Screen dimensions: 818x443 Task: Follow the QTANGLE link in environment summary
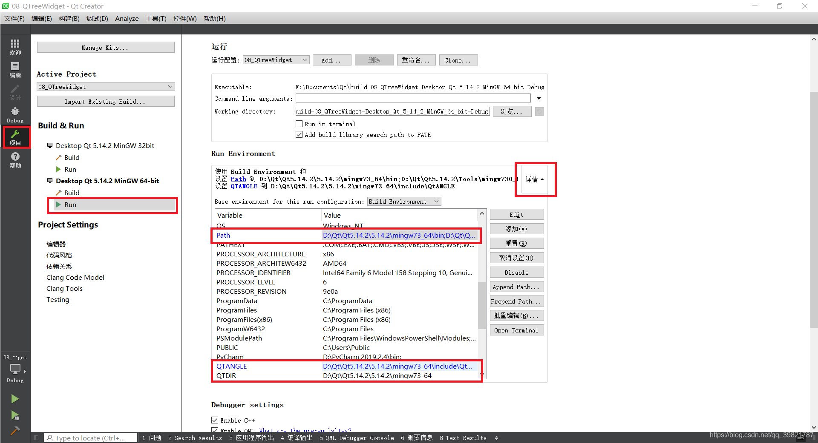[244, 186]
